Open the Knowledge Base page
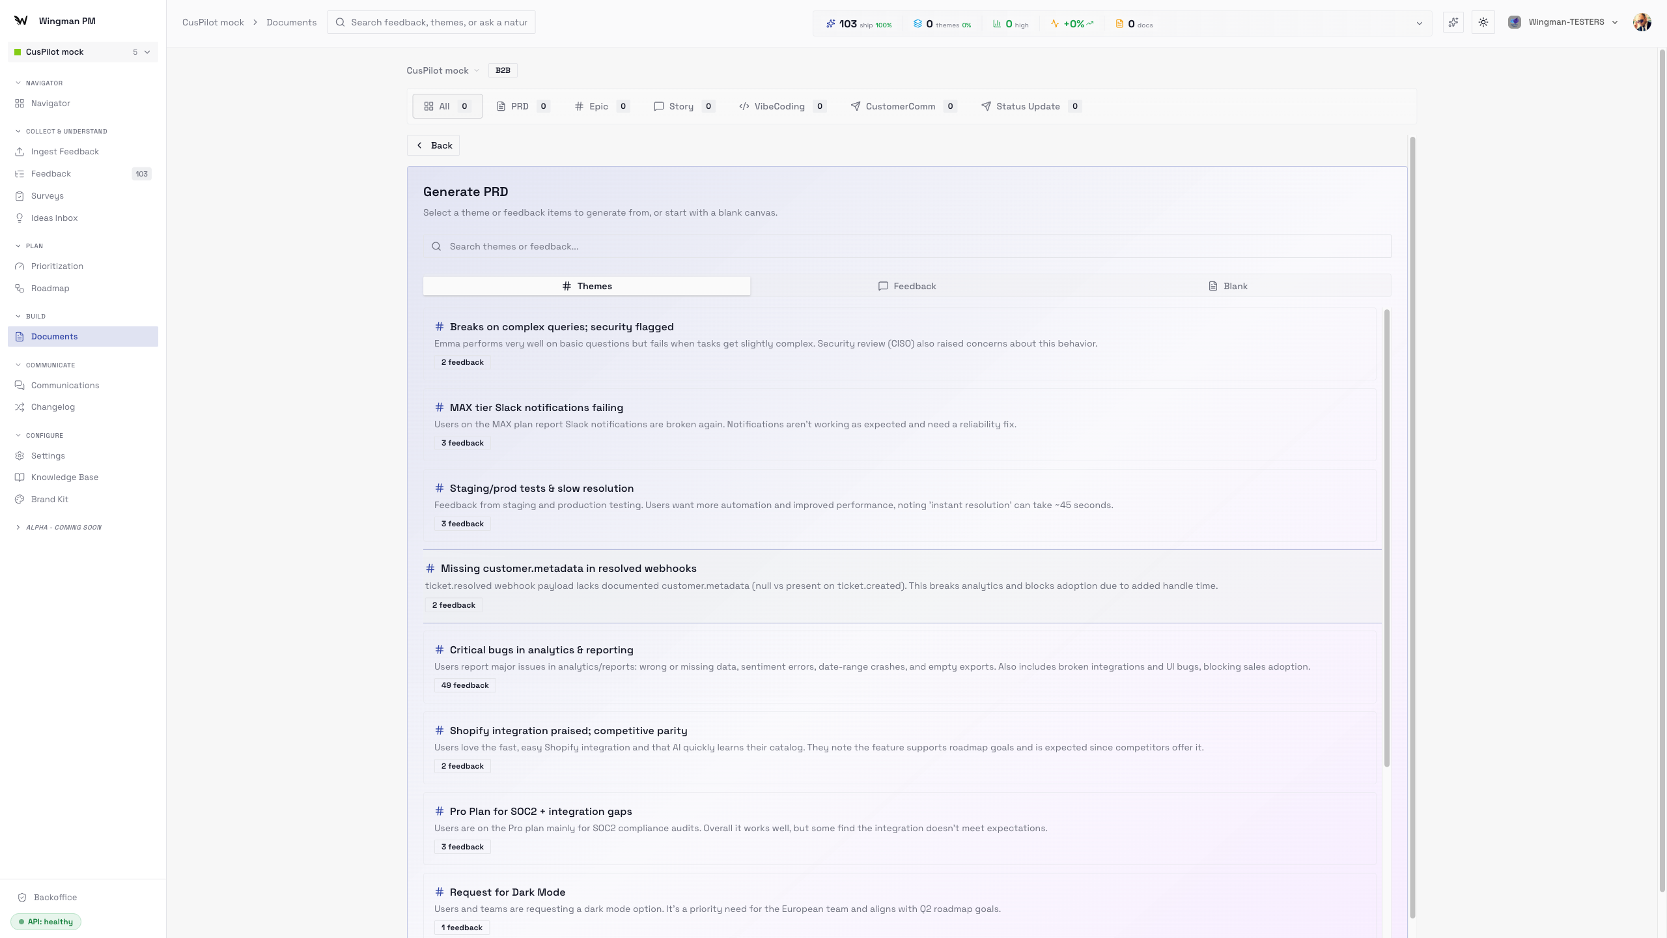1667x938 pixels. 64,477
